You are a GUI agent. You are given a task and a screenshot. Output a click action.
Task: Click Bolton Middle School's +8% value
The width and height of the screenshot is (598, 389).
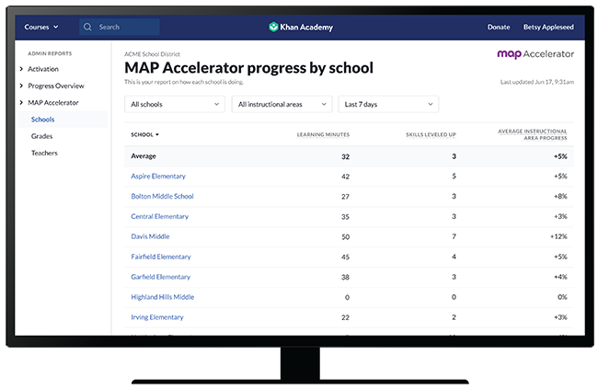point(560,197)
